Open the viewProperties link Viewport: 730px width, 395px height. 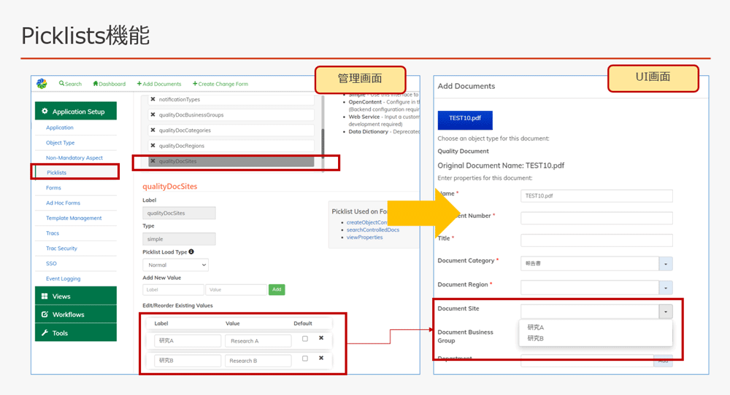364,237
